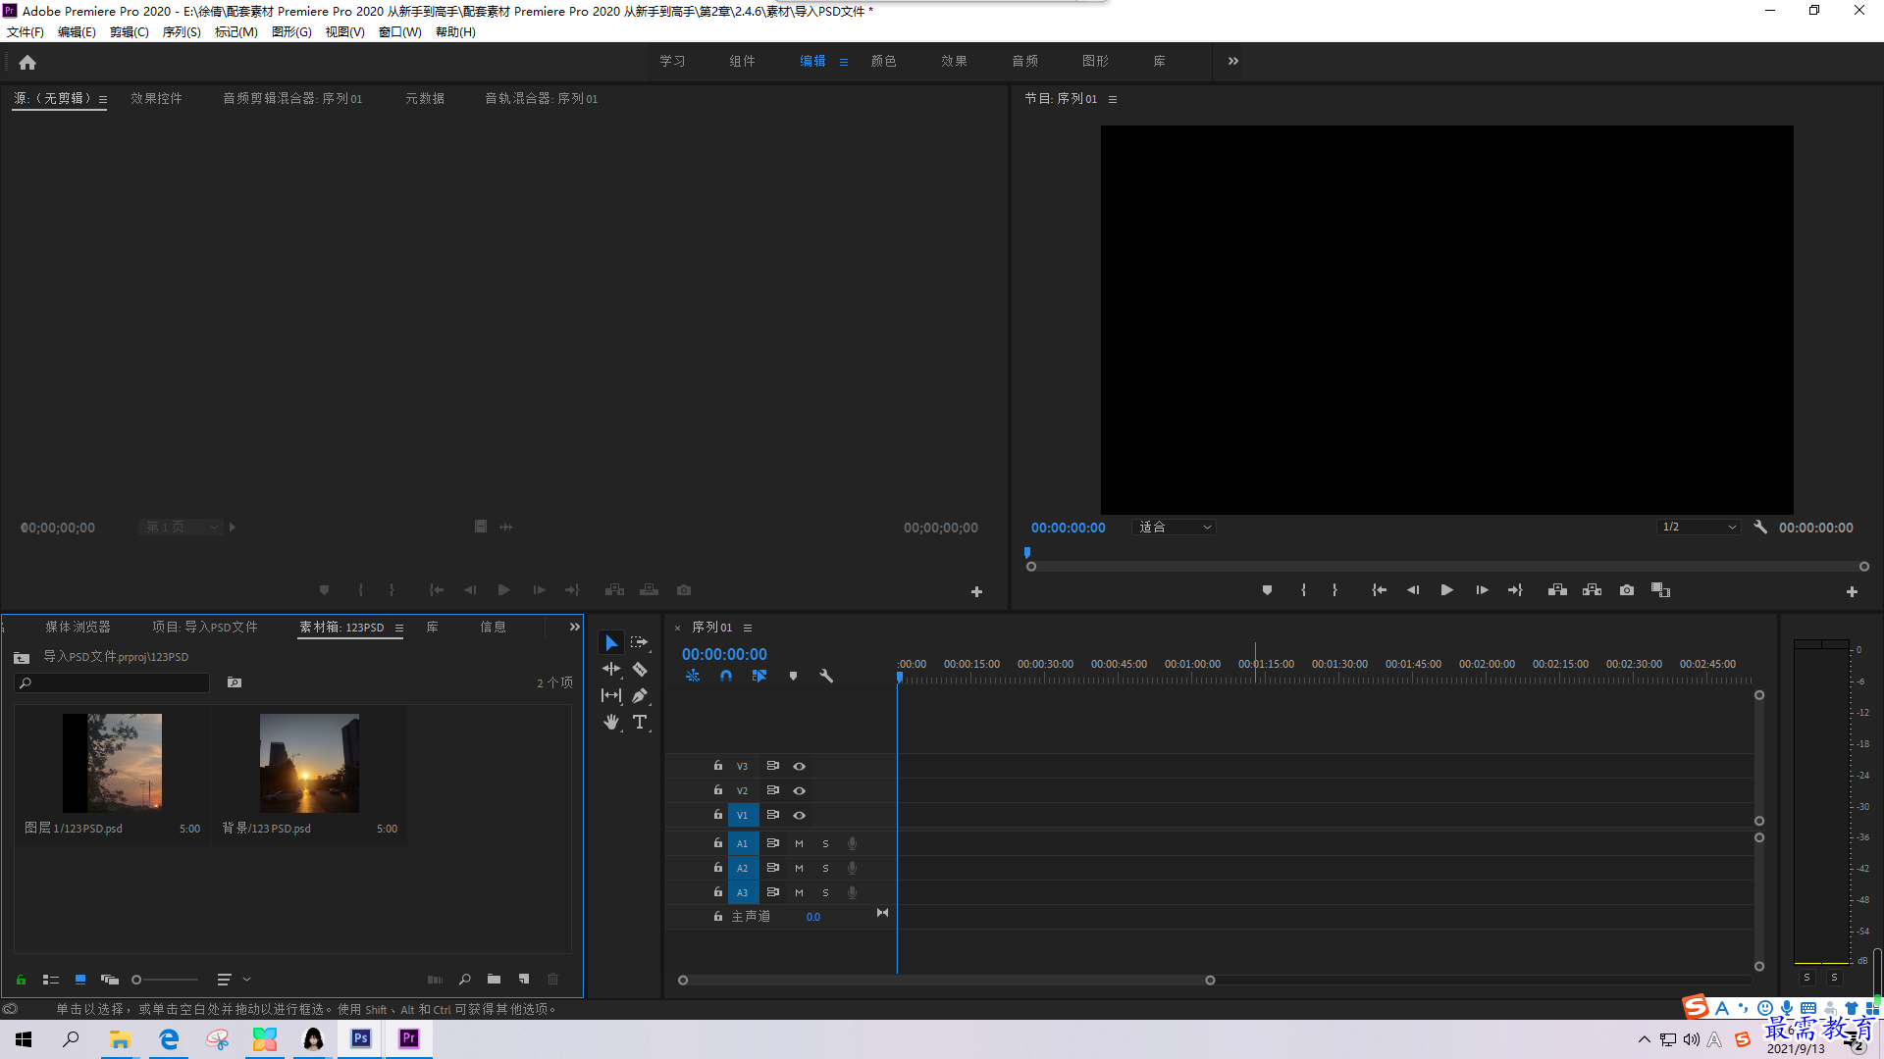The height and width of the screenshot is (1059, 1884).
Task: Click the Lift button in program monitor
Action: 1557,590
